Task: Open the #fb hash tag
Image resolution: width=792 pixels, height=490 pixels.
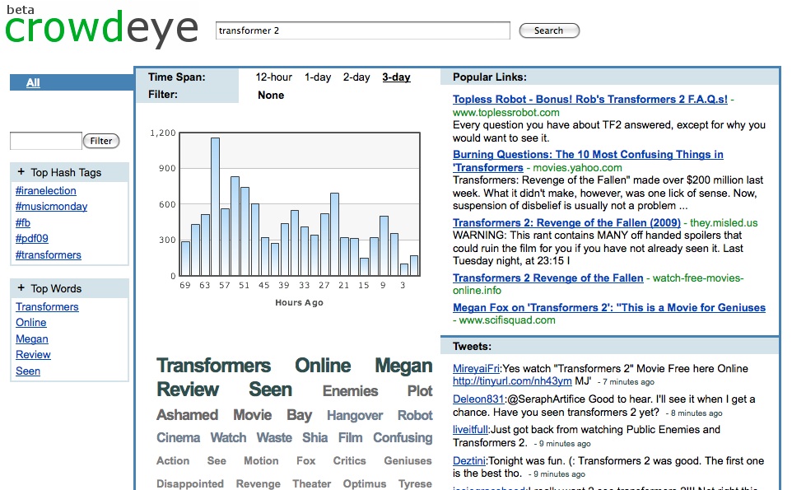Action: tap(23, 223)
